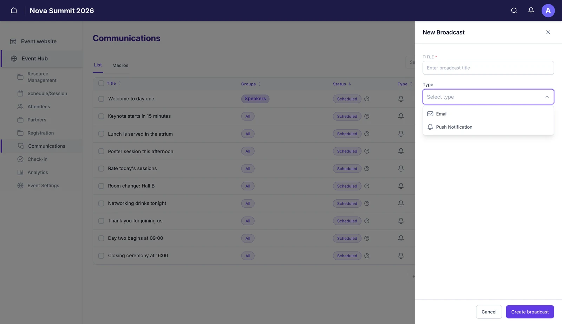Screen dimensions: 562x324
Task: Check the Poster session this afternoon checkbox
Action: (x=101, y=151)
